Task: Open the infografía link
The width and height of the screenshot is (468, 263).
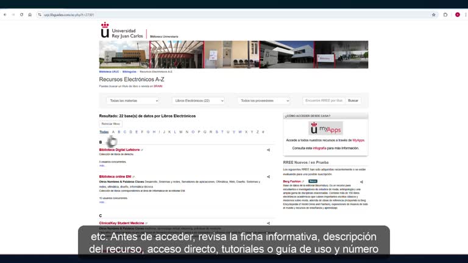Action: (x=319, y=148)
